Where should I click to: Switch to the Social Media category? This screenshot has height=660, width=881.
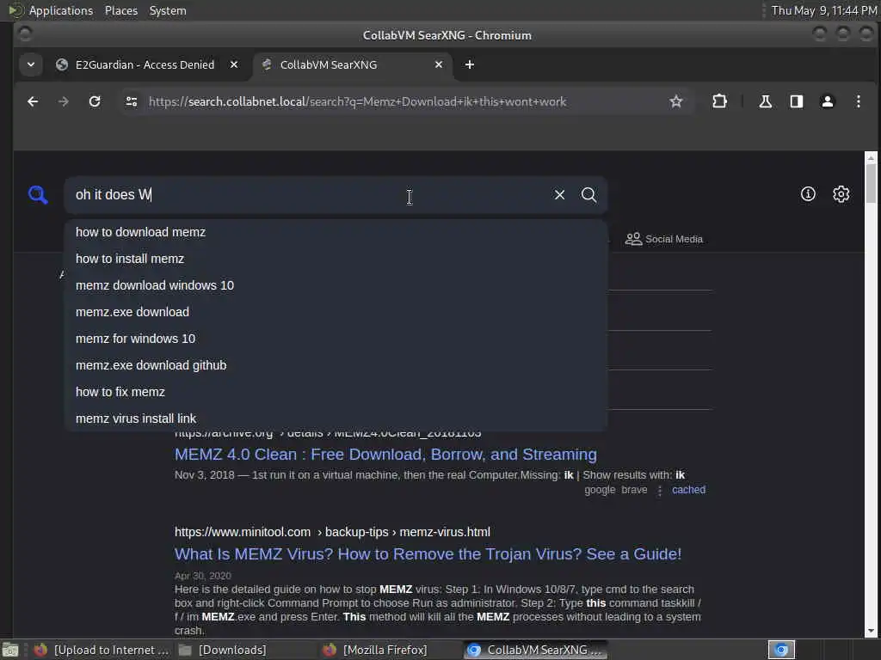coord(664,239)
